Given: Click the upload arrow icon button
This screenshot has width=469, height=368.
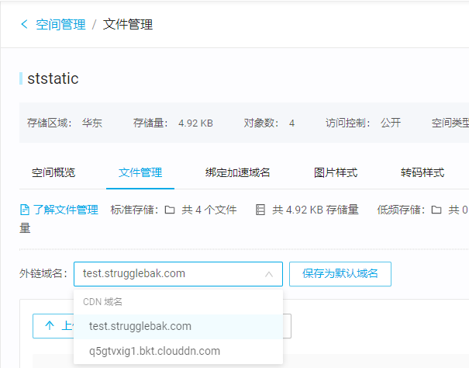Looking at the screenshot, I should (50, 326).
